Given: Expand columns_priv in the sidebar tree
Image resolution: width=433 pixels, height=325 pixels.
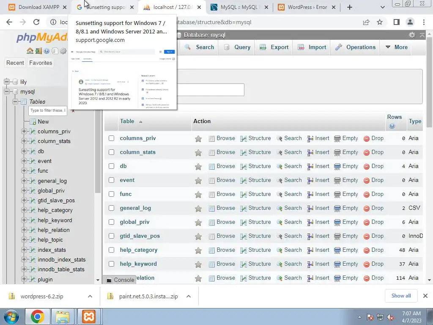Looking at the screenshot, I should pos(24,131).
